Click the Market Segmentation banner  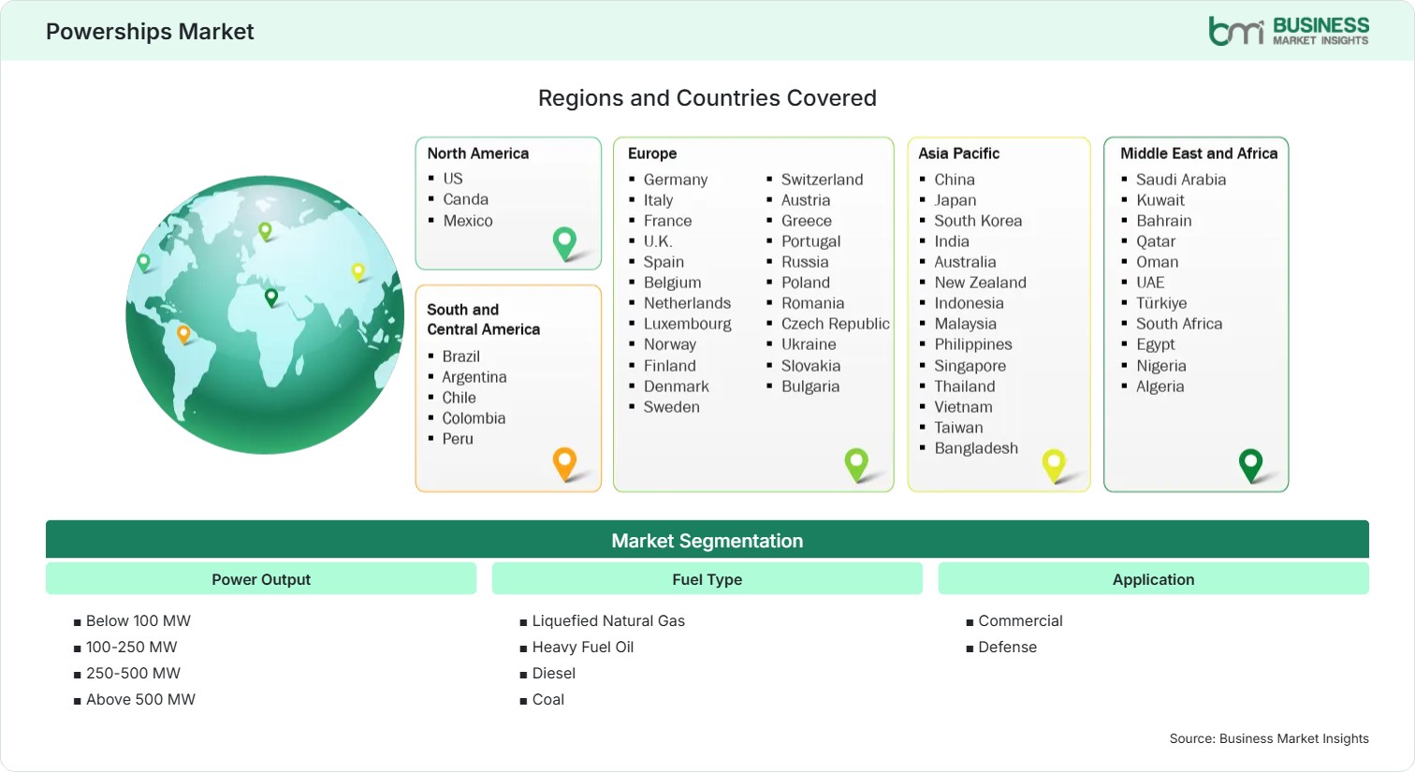707,540
